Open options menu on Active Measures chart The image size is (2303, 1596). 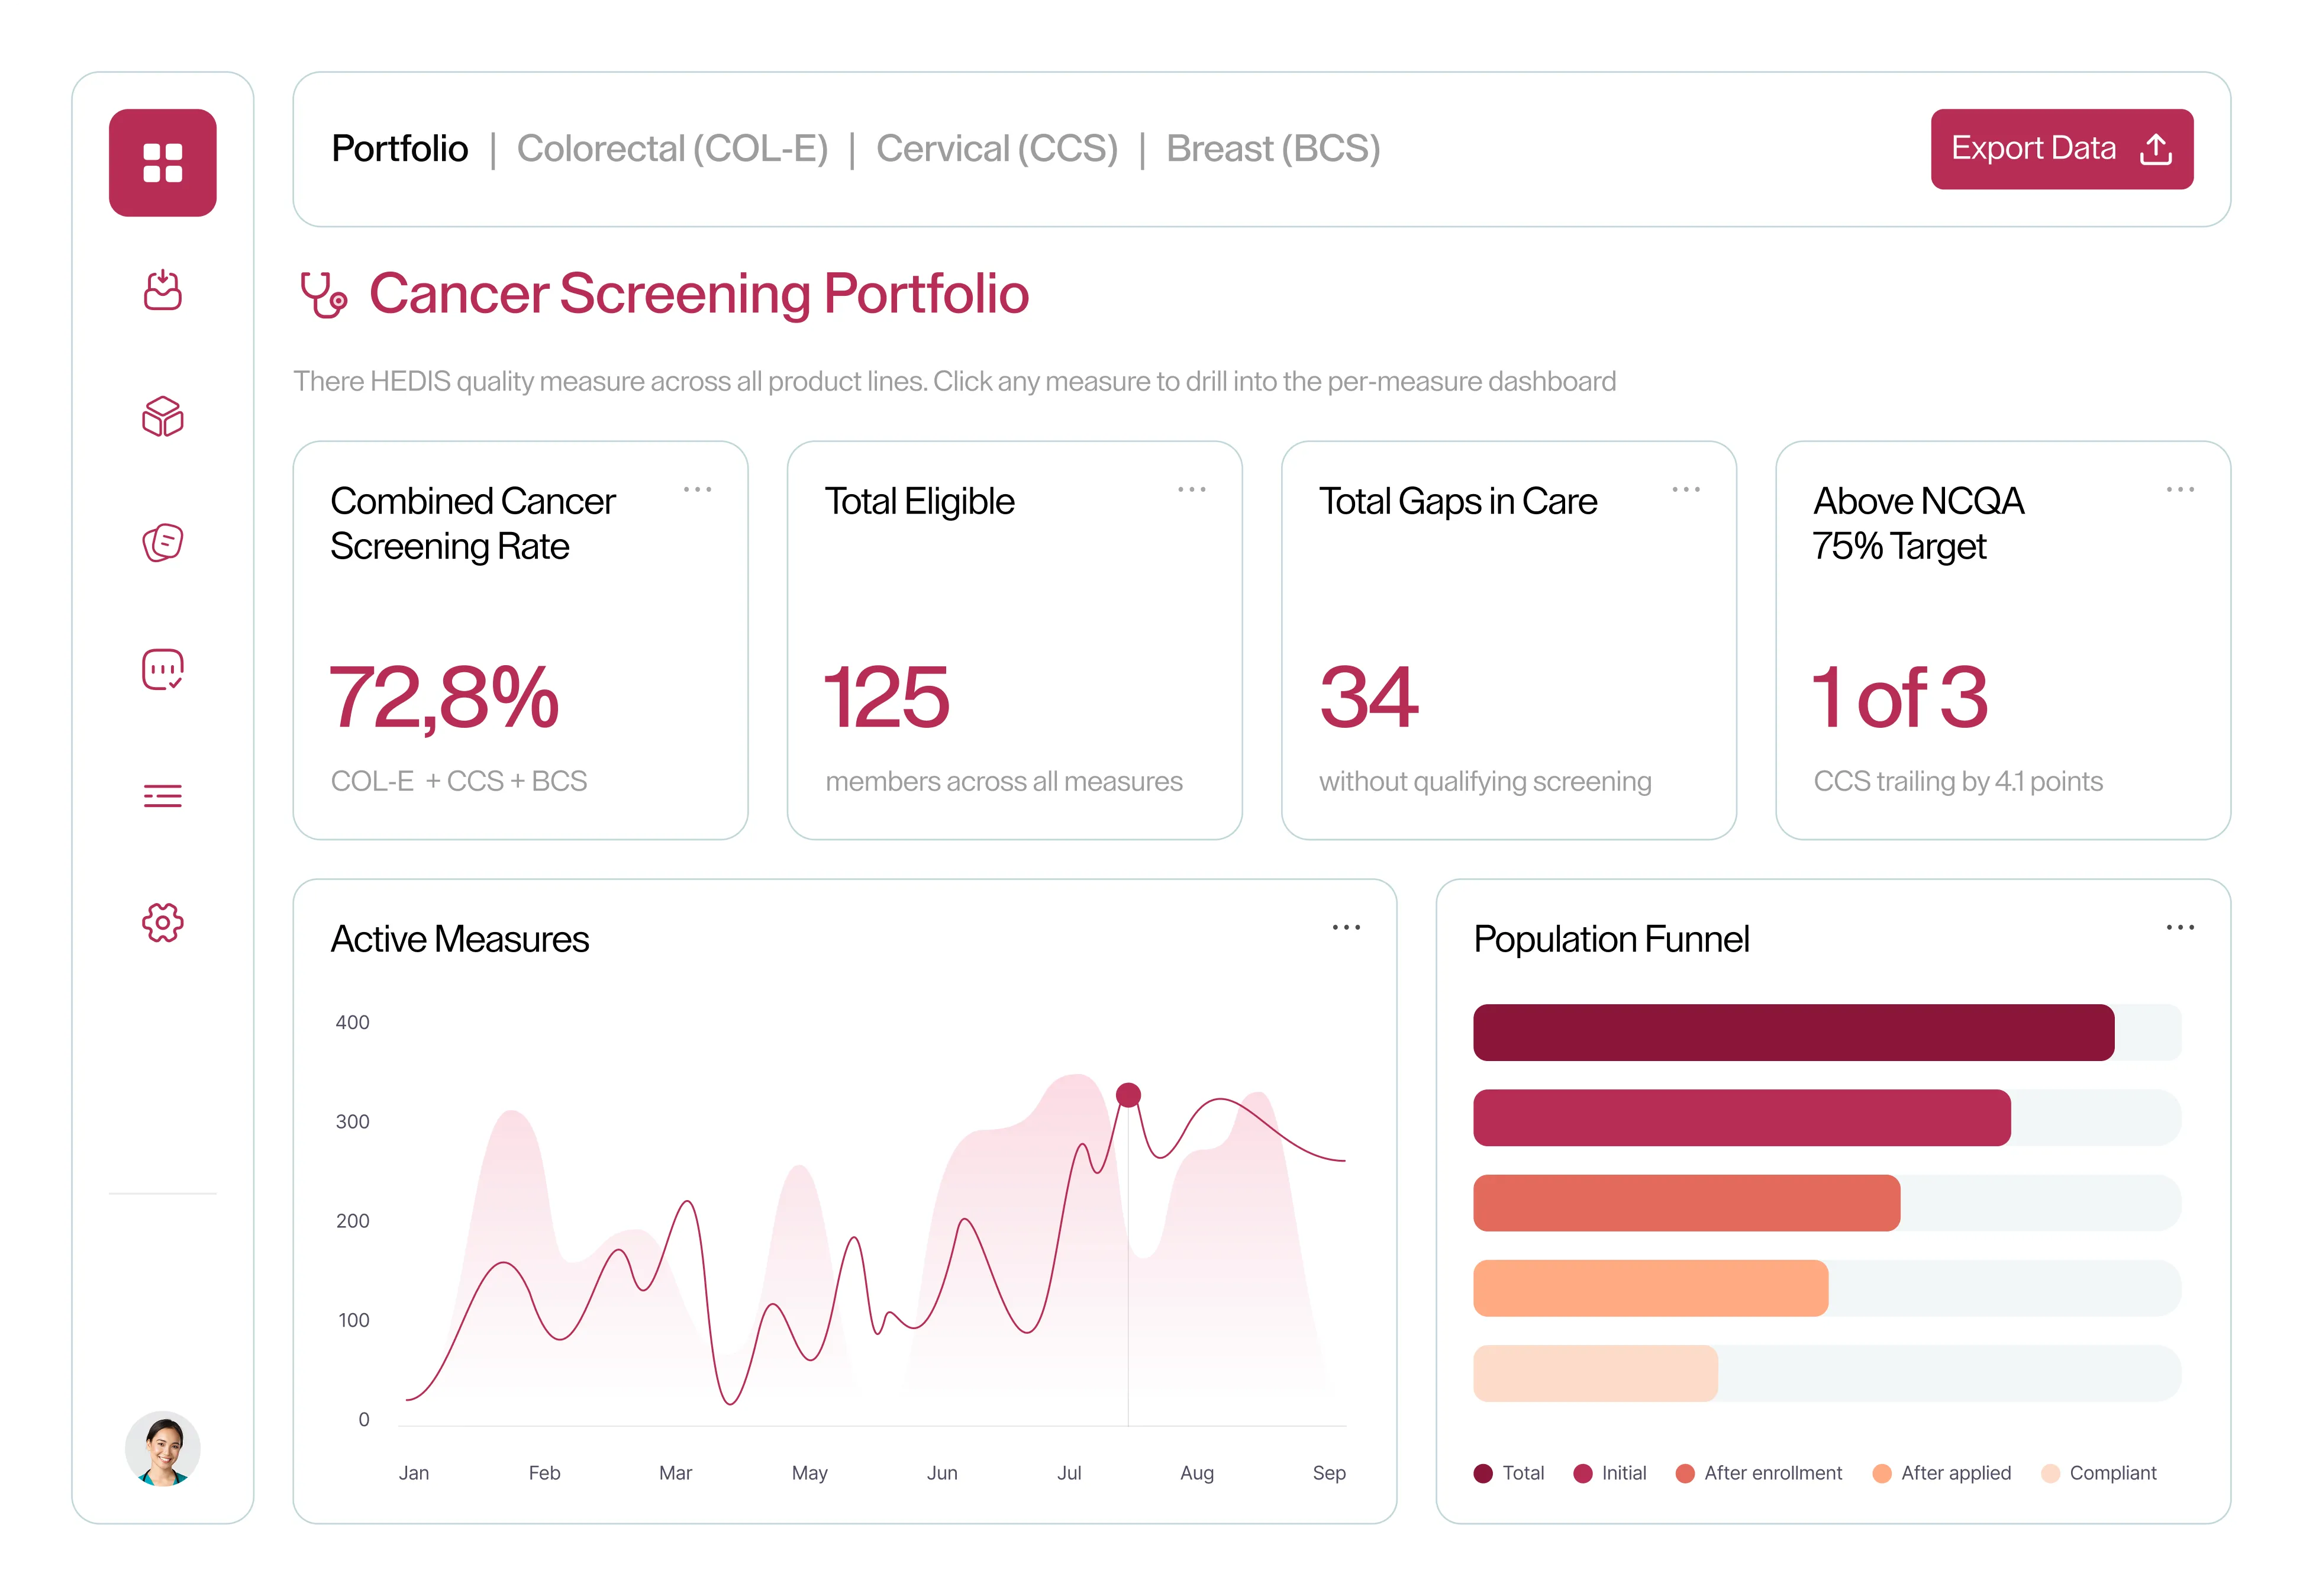[1346, 928]
